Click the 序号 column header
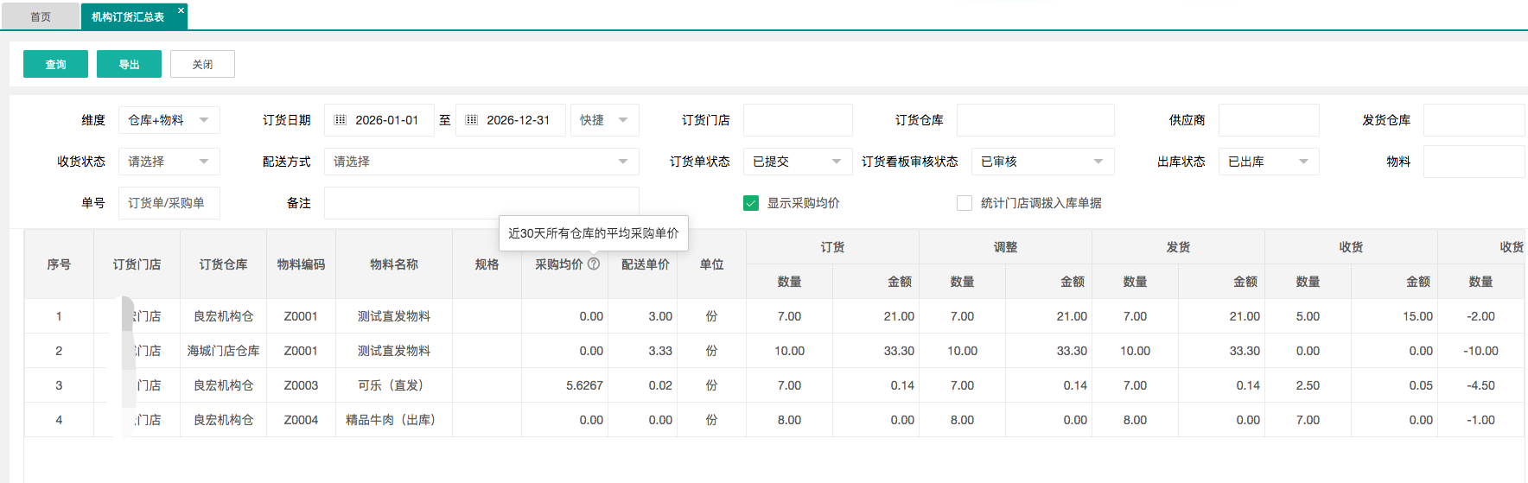The width and height of the screenshot is (1528, 483). pyautogui.click(x=59, y=264)
